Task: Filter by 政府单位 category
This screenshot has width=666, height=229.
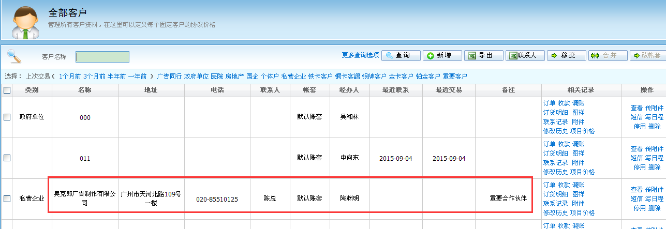Action: 196,77
